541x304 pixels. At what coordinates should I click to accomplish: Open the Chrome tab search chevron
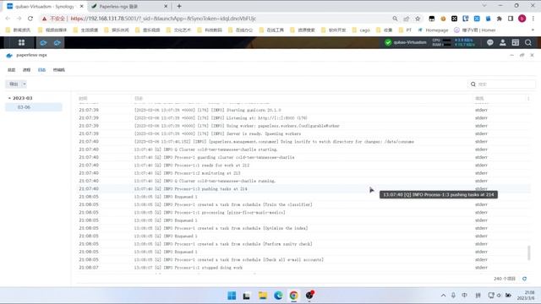click(x=484, y=6)
